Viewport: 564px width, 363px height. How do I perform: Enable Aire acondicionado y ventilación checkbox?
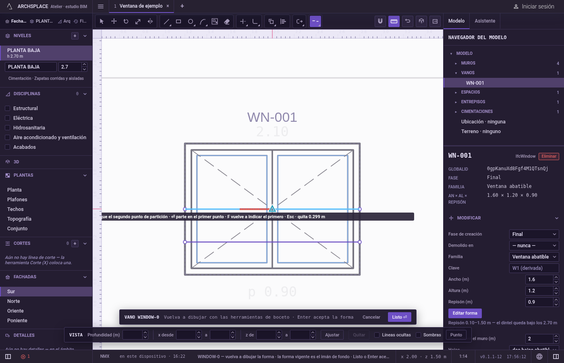click(7, 138)
